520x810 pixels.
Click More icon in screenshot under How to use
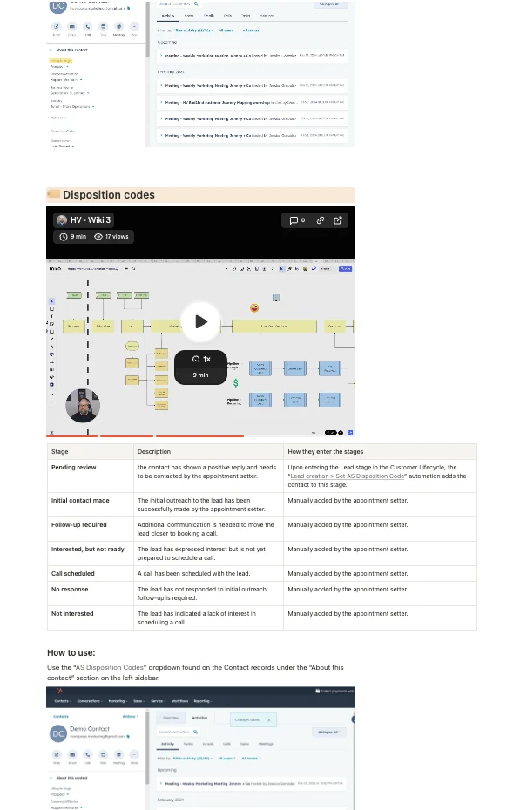pos(134,755)
